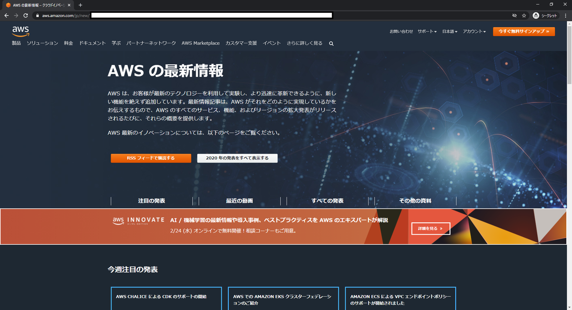Click the AWS の最新情報 page heading
Screen dimensions: 572x310
point(165,71)
